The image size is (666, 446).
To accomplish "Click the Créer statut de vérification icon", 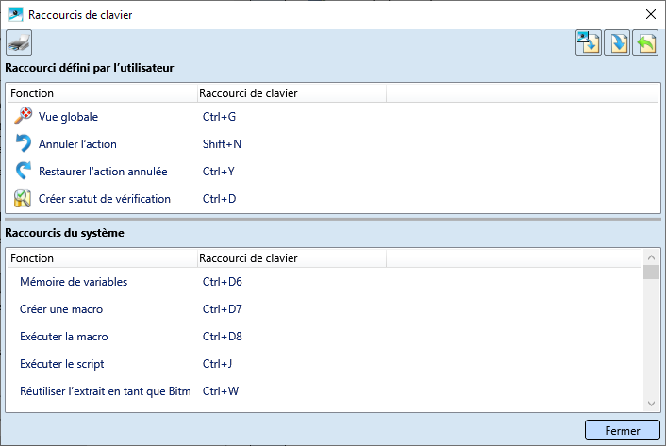I will 24,199.
